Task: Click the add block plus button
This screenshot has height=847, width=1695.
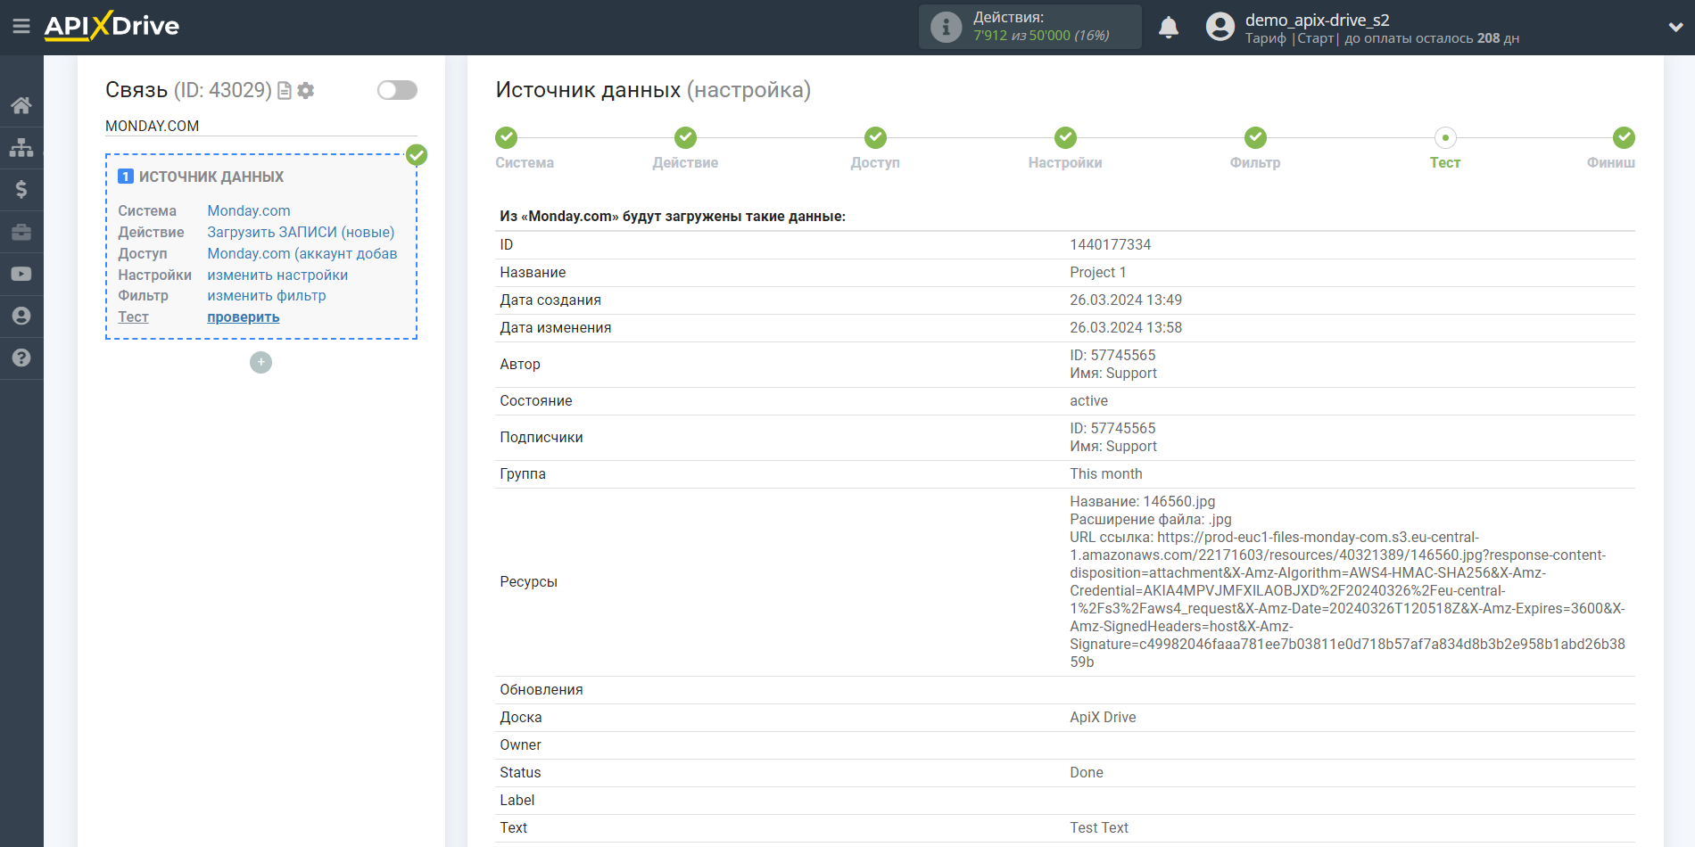Action: point(260,362)
